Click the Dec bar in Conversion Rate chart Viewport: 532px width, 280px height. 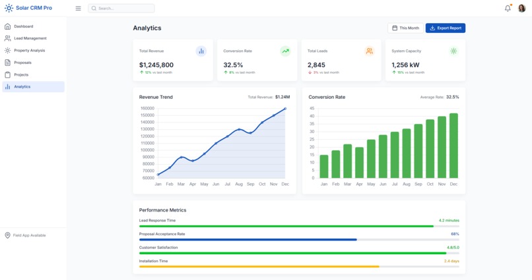click(453, 146)
